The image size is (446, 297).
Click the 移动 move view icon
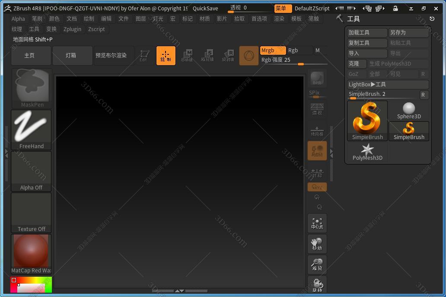click(317, 244)
